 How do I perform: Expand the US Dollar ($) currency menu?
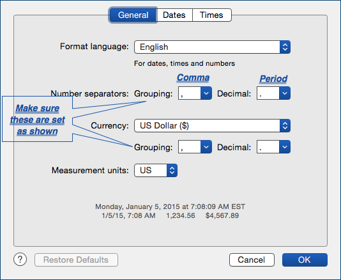tap(212, 125)
